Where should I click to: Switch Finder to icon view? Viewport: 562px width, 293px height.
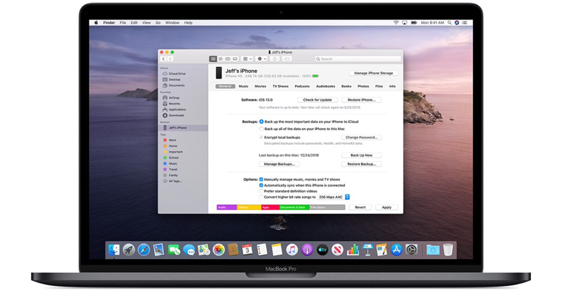coord(213,59)
